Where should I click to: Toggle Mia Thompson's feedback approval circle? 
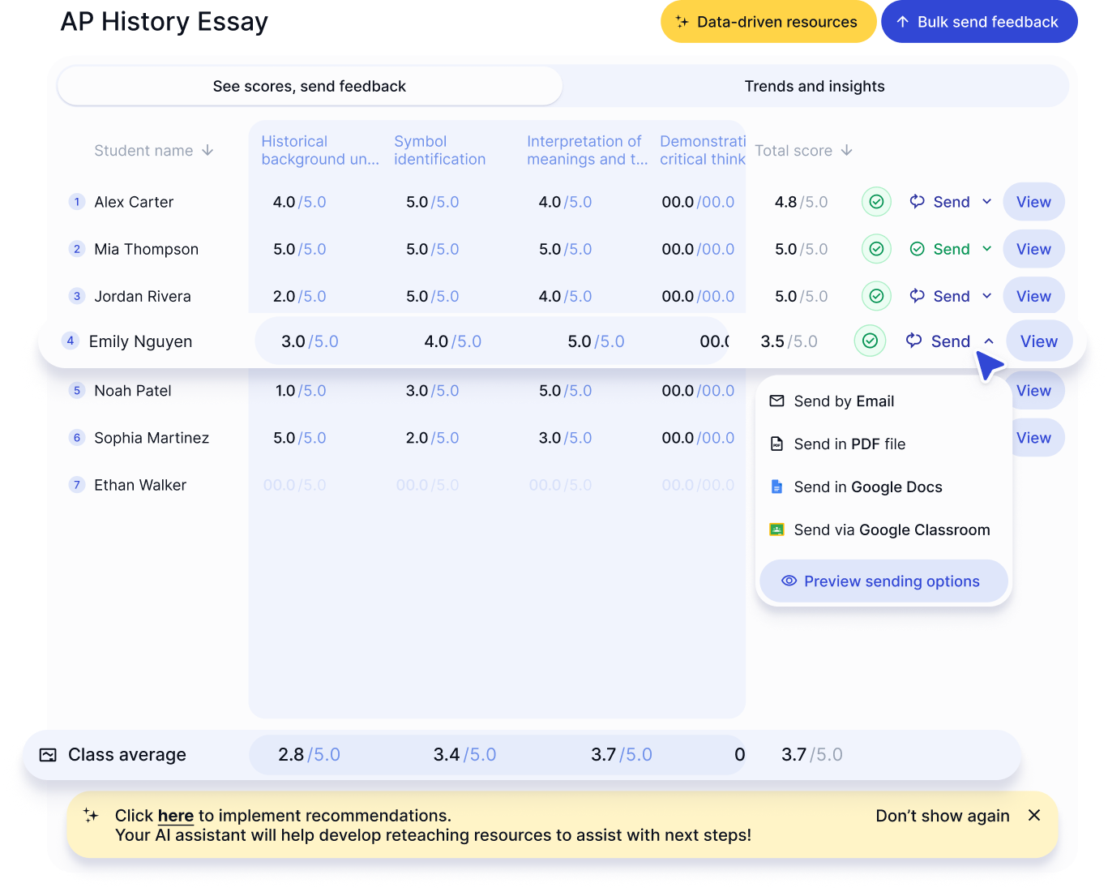876,249
